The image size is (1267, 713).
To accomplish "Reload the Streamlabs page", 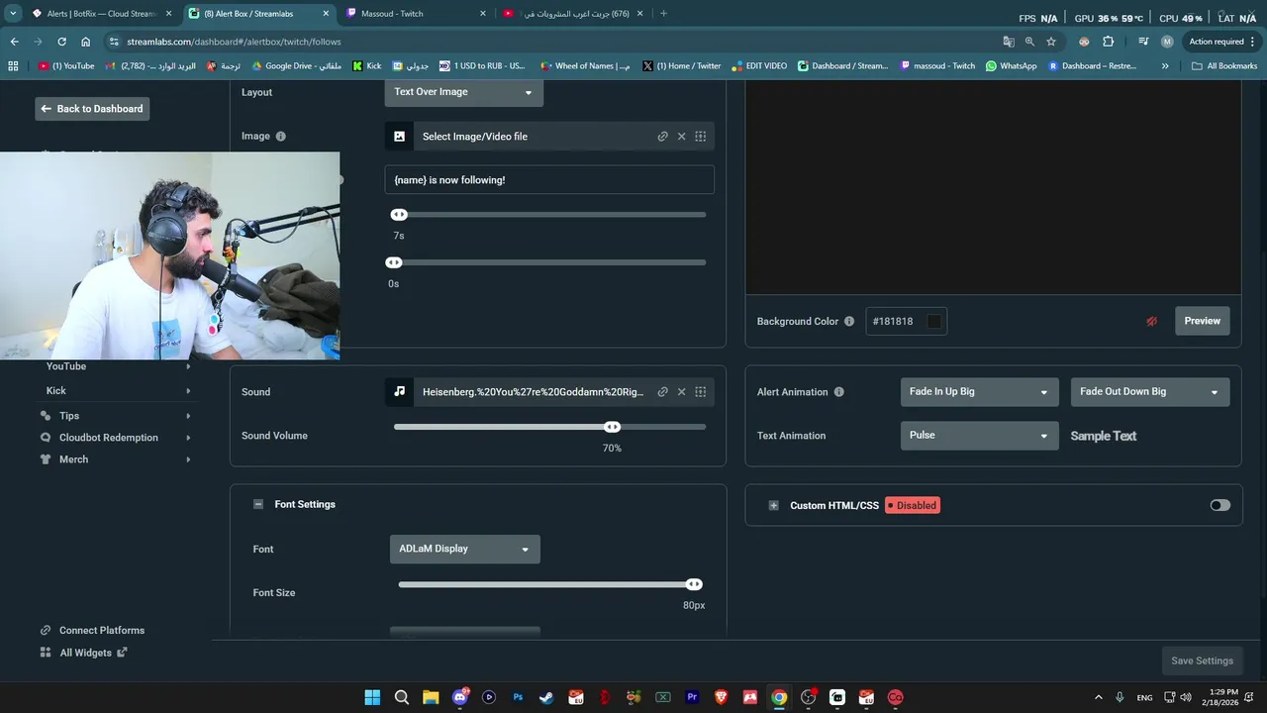I will coord(62,42).
